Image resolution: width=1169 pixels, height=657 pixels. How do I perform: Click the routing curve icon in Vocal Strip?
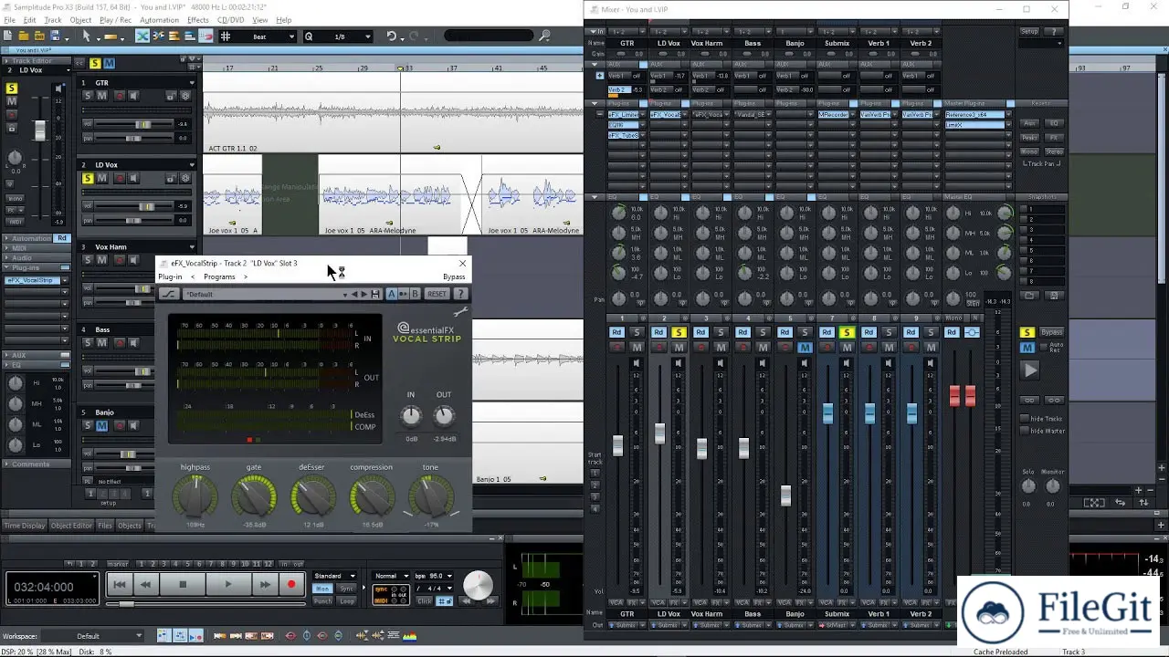[x=169, y=294]
